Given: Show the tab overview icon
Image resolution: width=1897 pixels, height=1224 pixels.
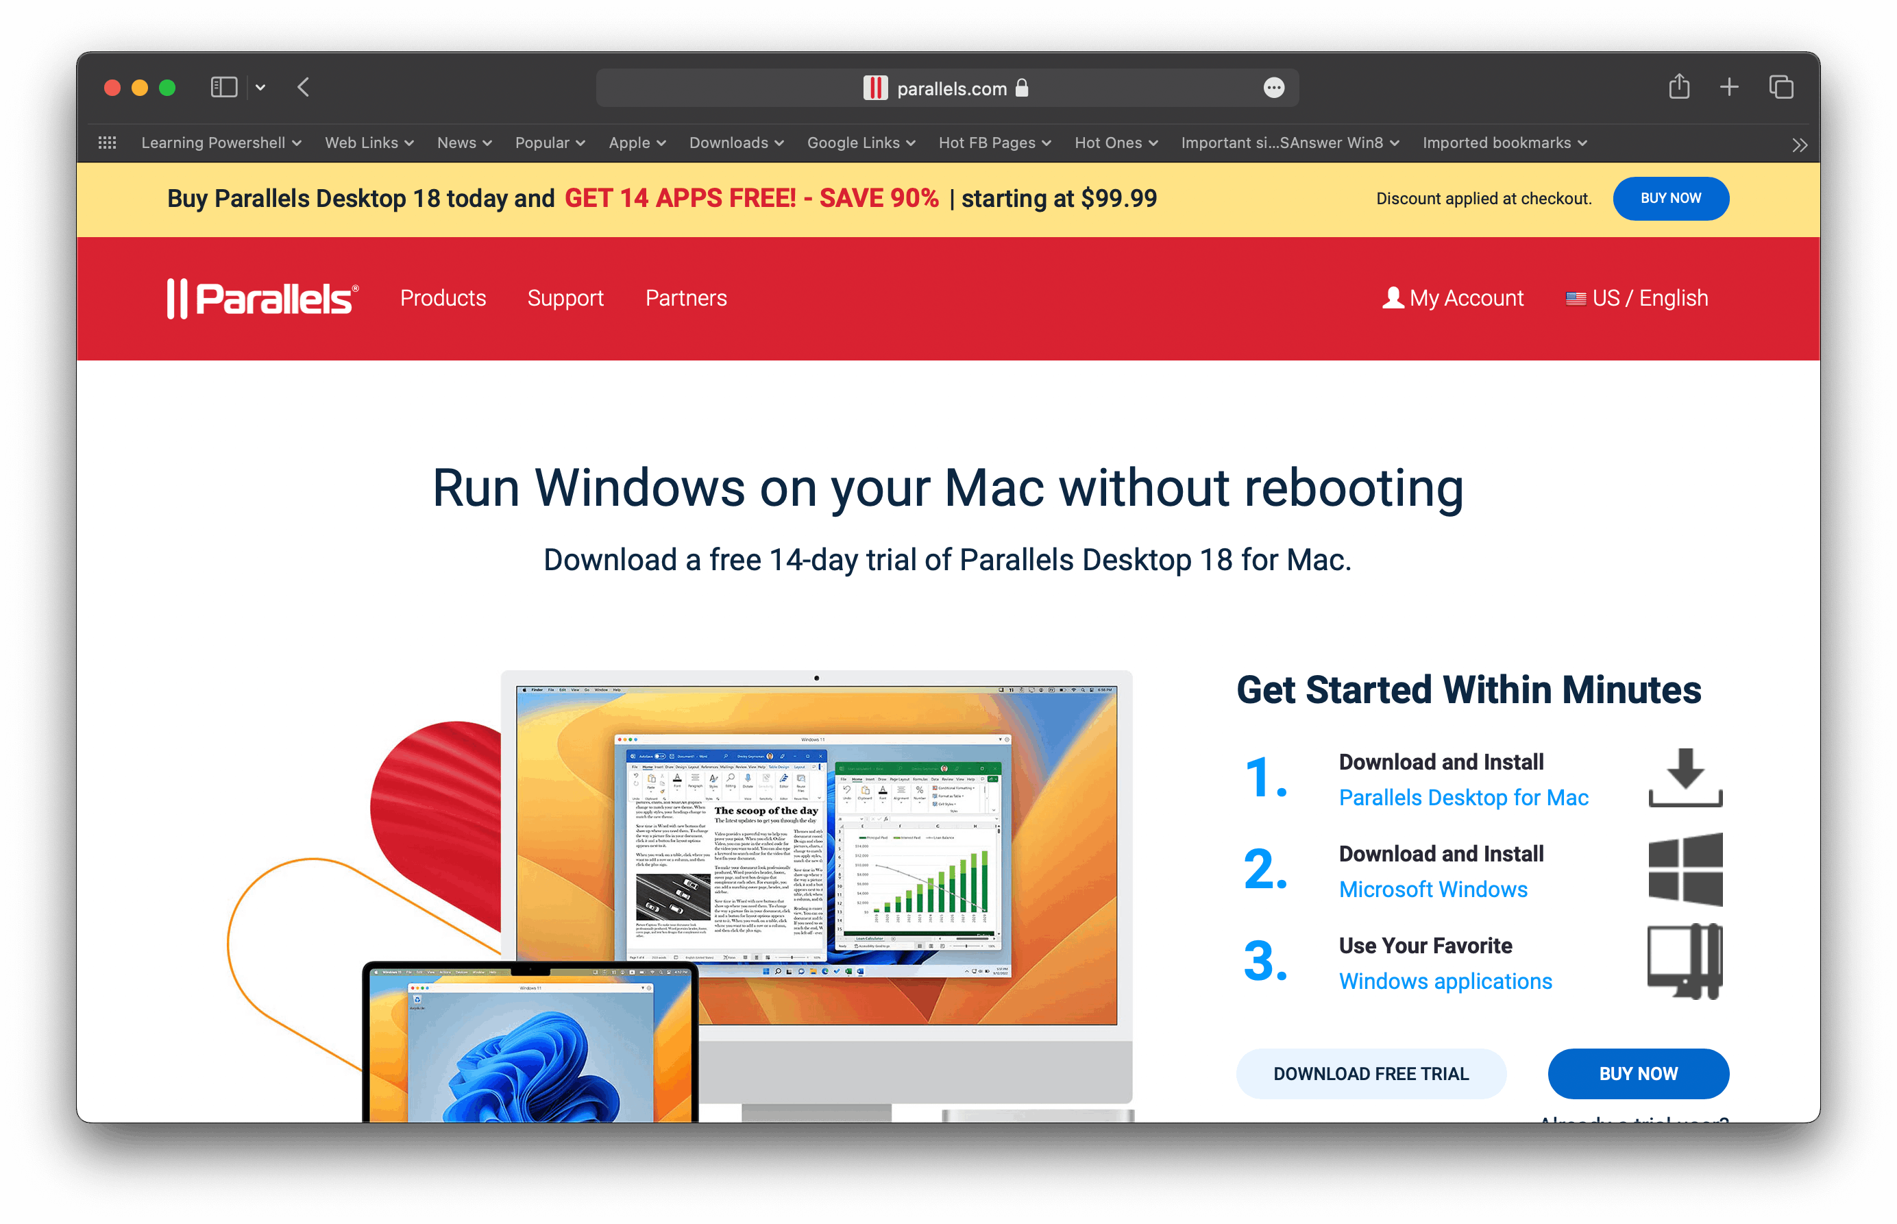Looking at the screenshot, I should tap(1781, 88).
